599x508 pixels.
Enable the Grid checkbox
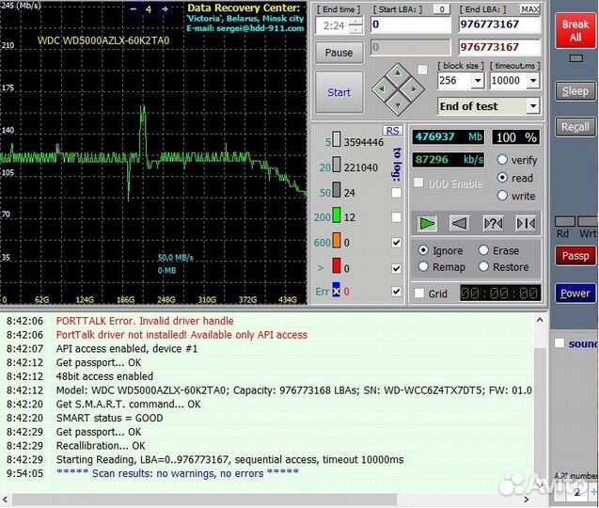pos(419,294)
